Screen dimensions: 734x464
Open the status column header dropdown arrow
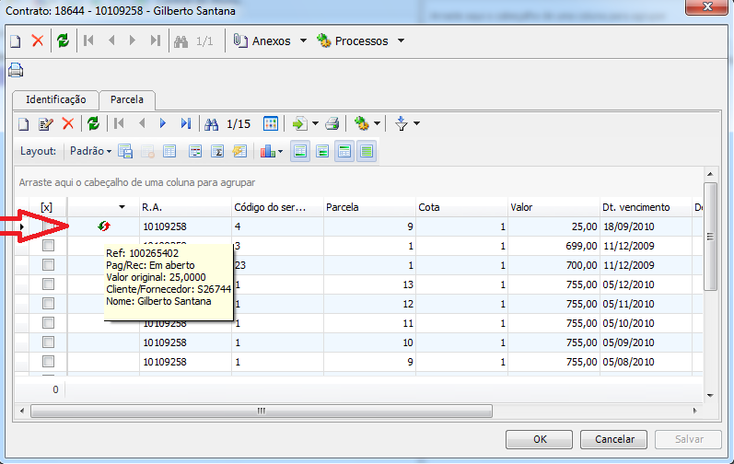[x=122, y=207]
